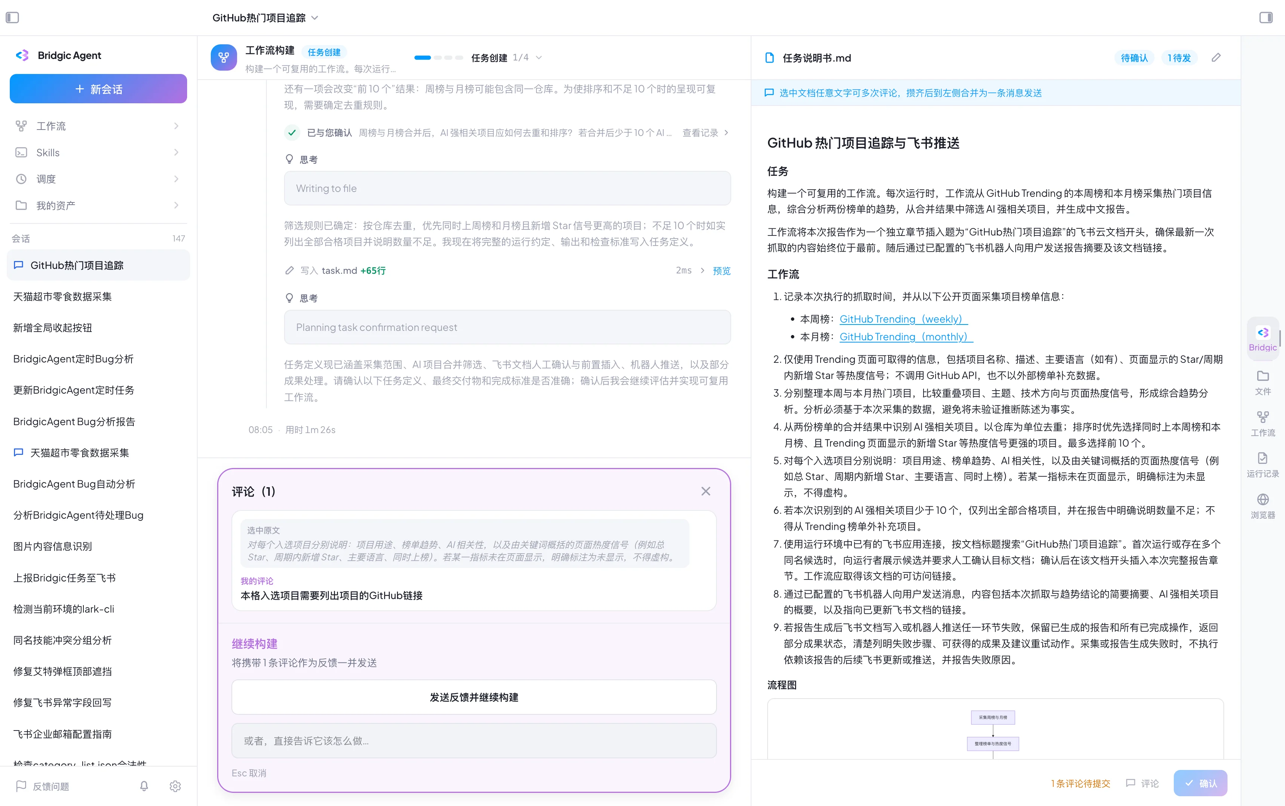Viewport: 1285px width, 806px height.
Task: Focus the 或者，直接告诉它该怎么做 input
Action: point(473,740)
